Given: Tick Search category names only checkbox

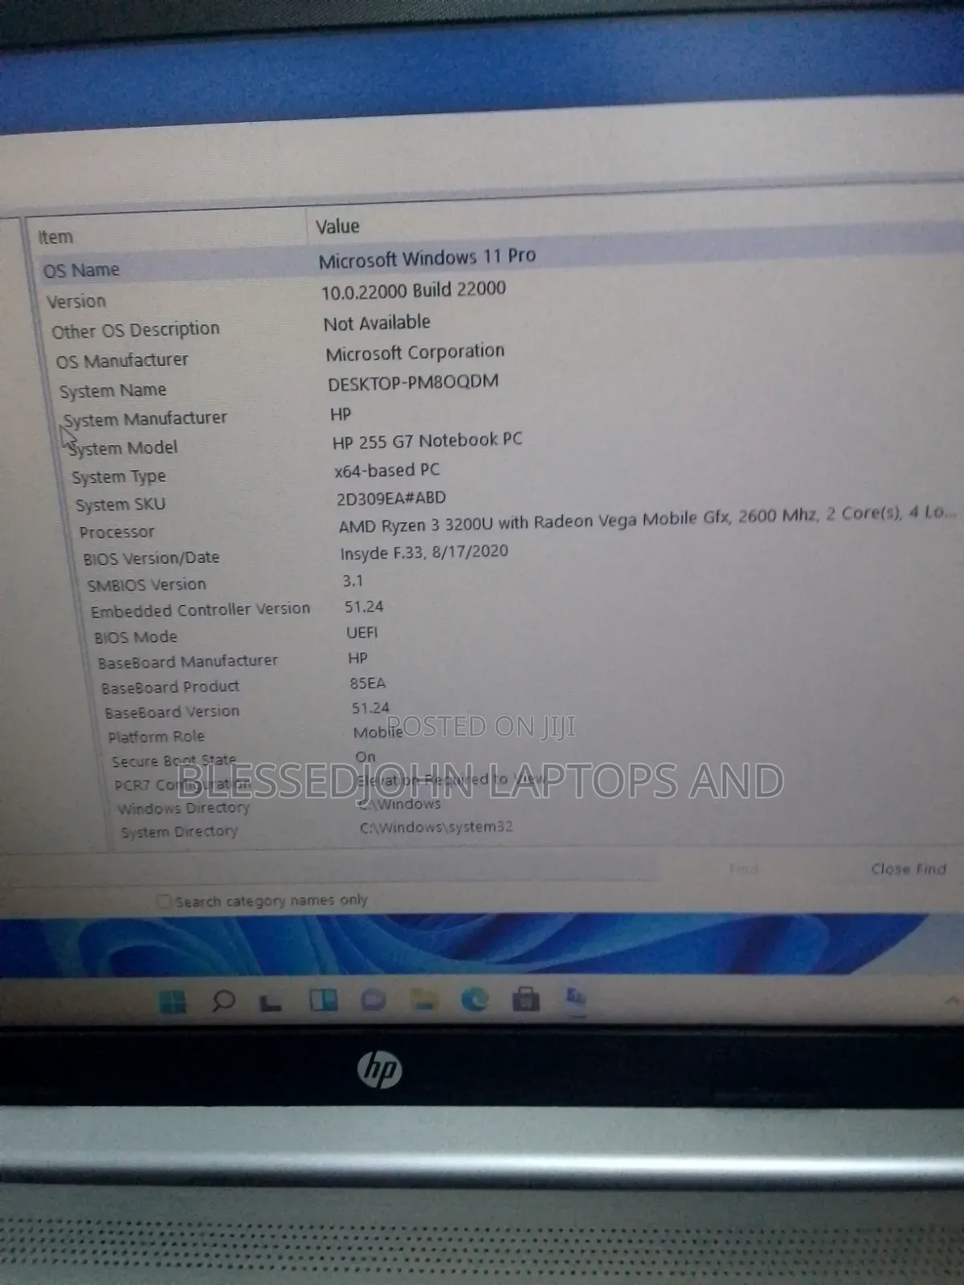Looking at the screenshot, I should [164, 901].
